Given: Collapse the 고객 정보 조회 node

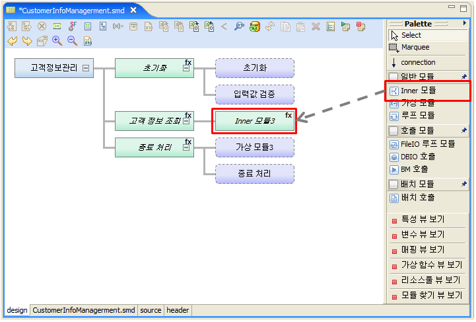Looking at the screenshot, I should 186,121.
